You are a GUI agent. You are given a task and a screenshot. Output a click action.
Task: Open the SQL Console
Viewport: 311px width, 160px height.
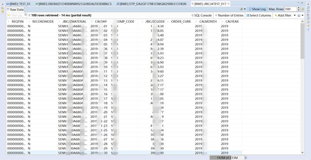(201, 15)
